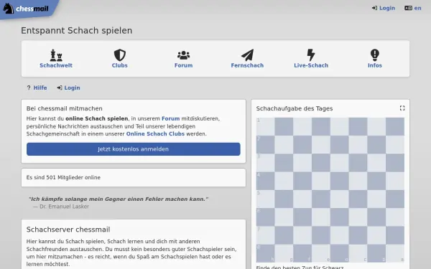The width and height of the screenshot is (431, 269).
Task: Open the Hilfe link
Action: pos(40,88)
